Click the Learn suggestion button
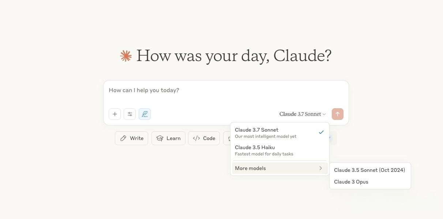This screenshot has height=219, width=443. pos(169,138)
